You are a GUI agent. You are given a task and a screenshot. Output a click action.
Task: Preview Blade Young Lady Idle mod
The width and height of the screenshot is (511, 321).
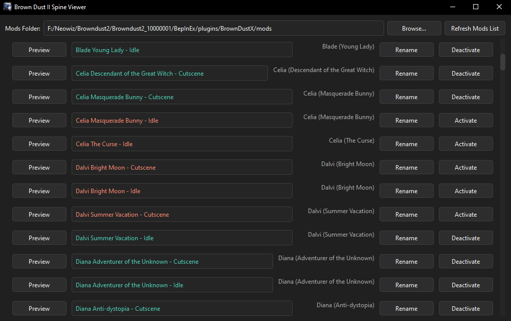39,50
